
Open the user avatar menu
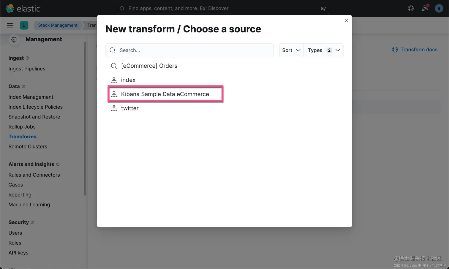click(x=439, y=8)
